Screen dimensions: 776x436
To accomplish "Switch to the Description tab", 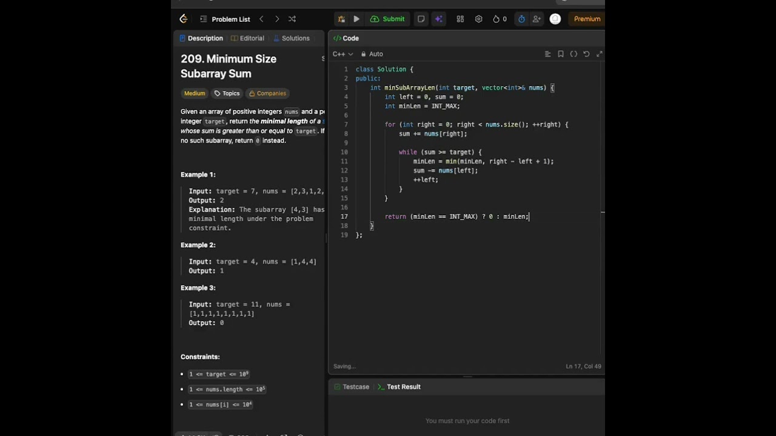I will [x=201, y=38].
